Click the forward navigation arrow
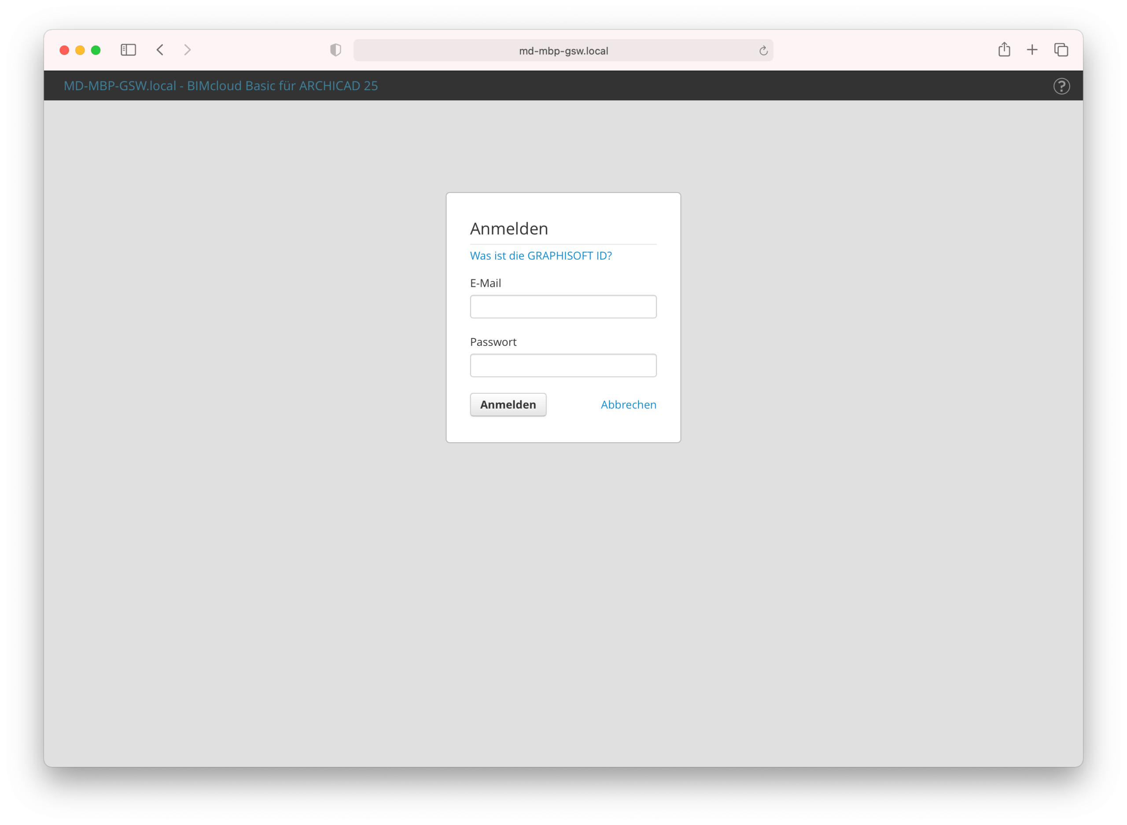 click(x=188, y=50)
